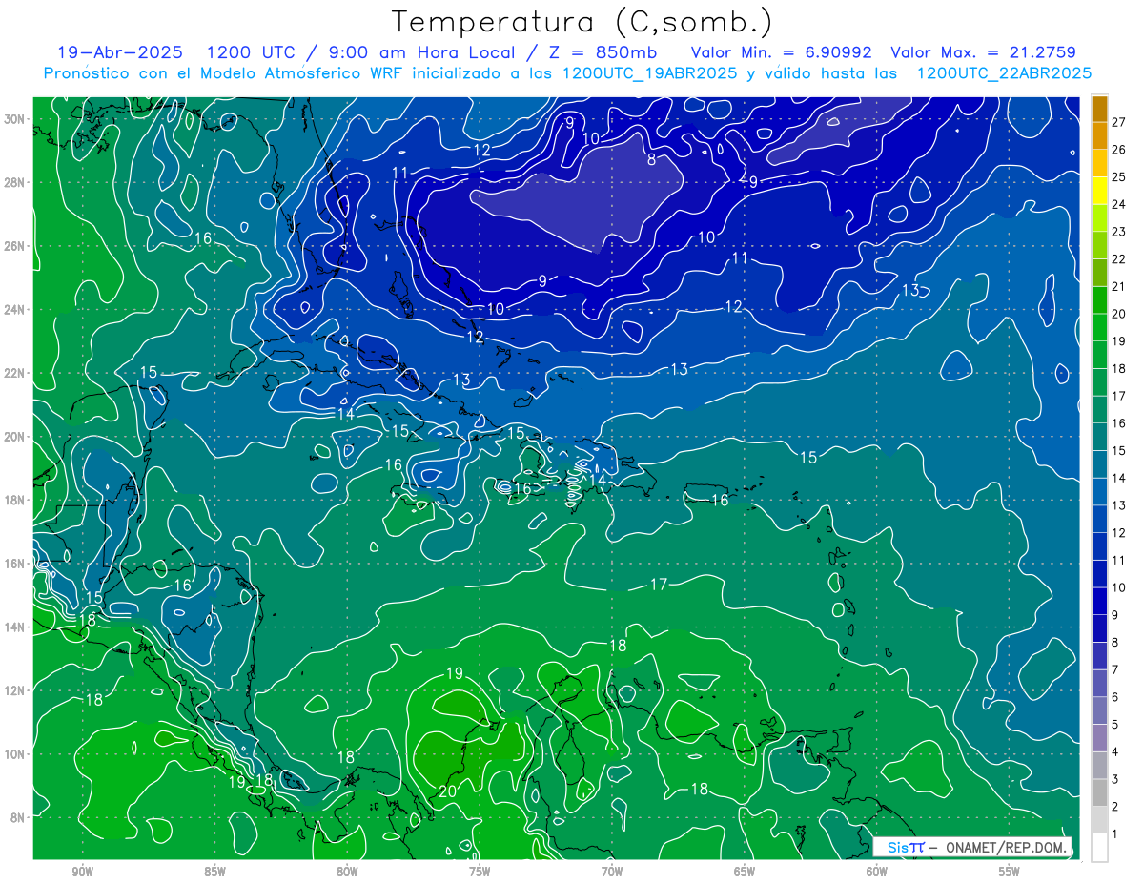Click the "12N" latitude axis label

pyautogui.click(x=14, y=690)
